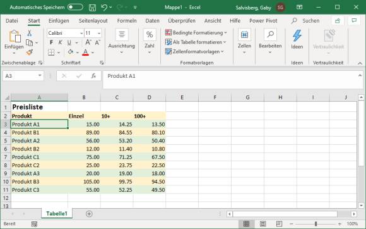The image size is (366, 229).
Task: Open the Name Box A3 dropdown arrow
Action: (40, 75)
